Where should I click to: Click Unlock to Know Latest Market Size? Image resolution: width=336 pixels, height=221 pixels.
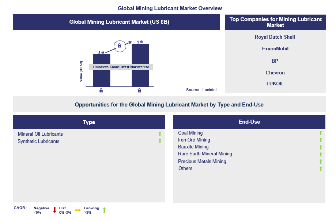point(121,67)
